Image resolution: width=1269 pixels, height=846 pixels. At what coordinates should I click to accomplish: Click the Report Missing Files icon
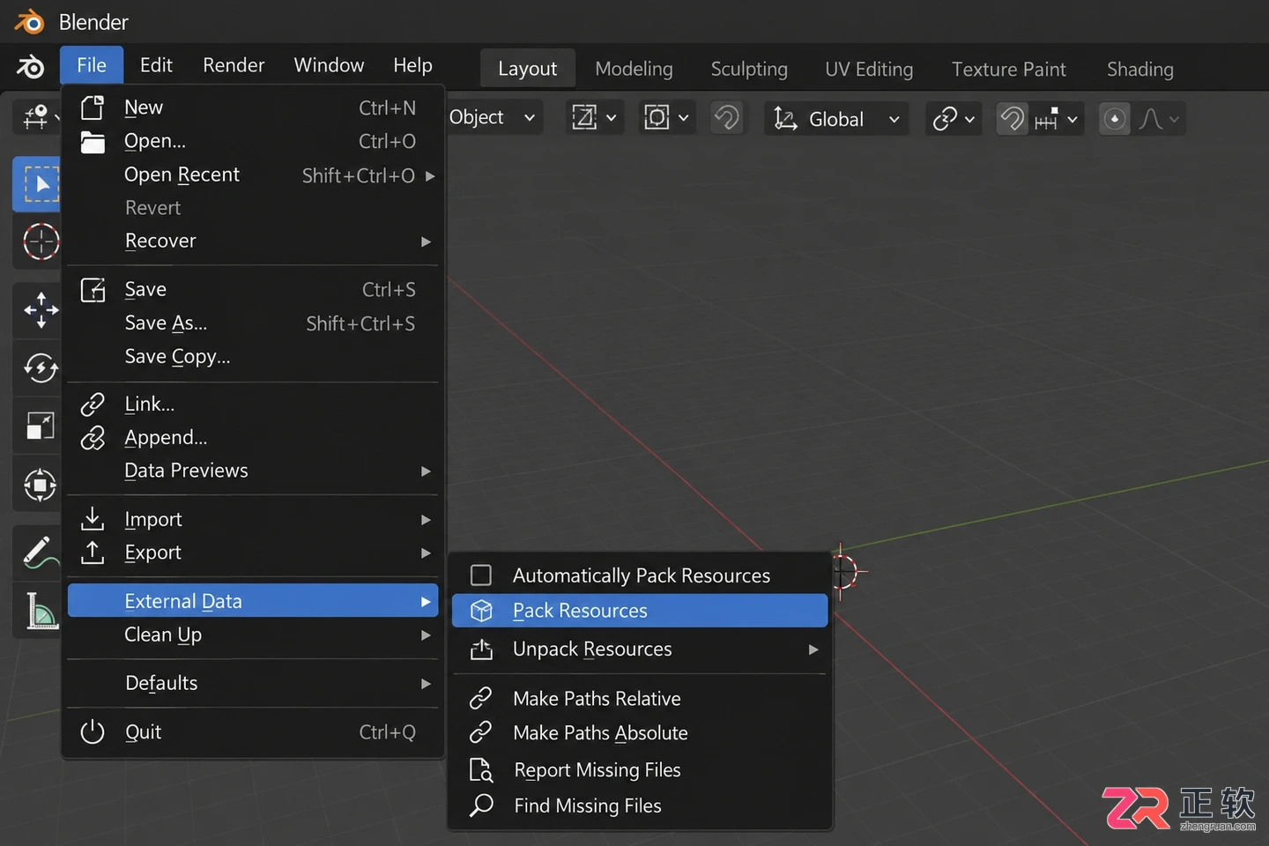coord(481,770)
